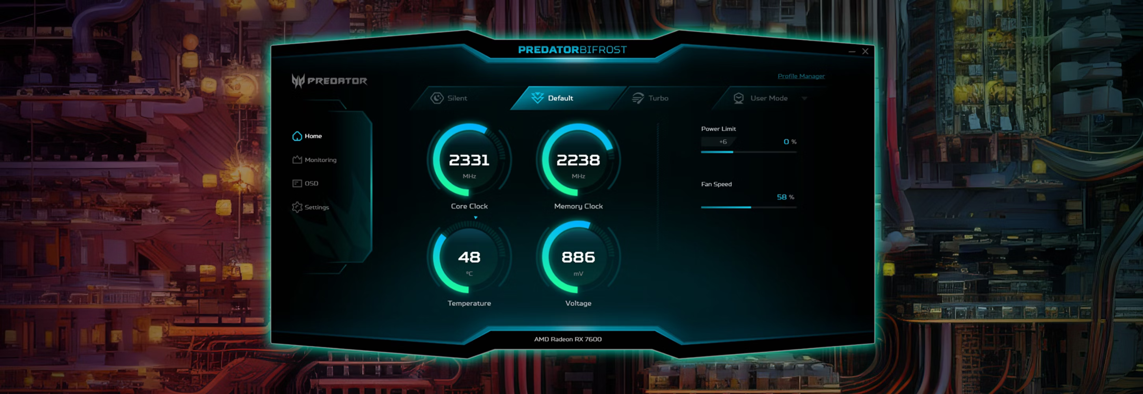1143x394 pixels.
Task: Click the Memory Clock label
Action: (578, 206)
